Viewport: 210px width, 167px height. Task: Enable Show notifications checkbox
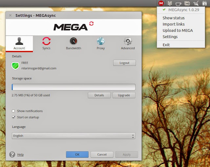(13, 111)
